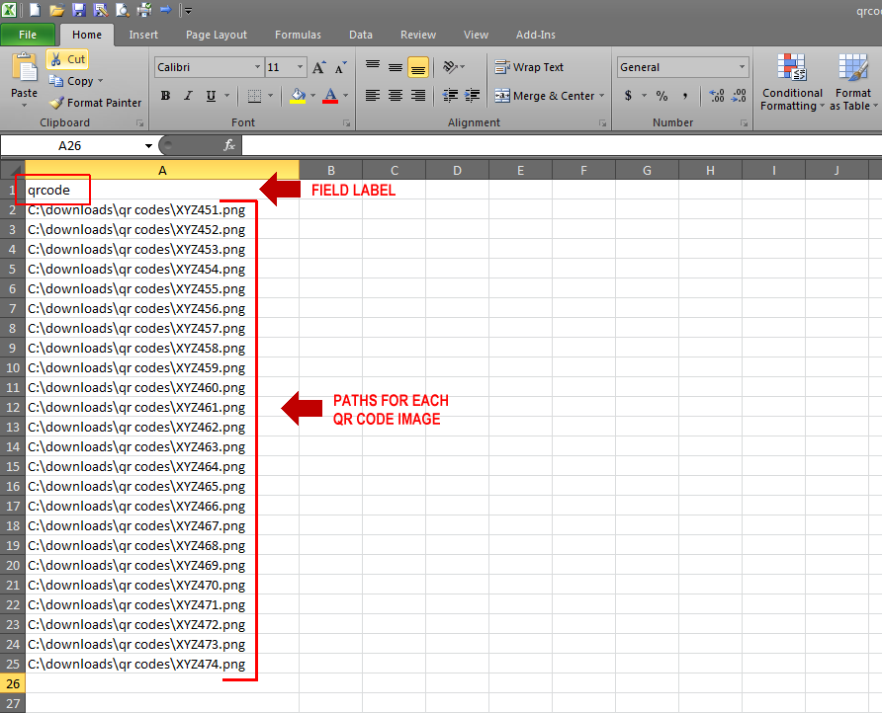Image resolution: width=882 pixels, height=713 pixels.
Task: Expand Underline style dropdown arrow
Action: tap(226, 96)
